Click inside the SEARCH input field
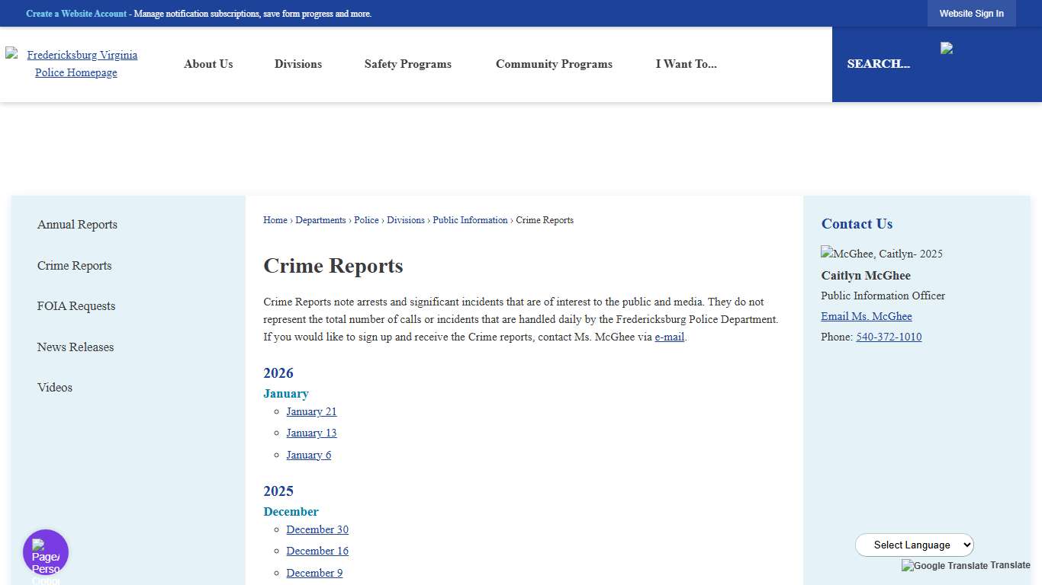1042x585 pixels. [x=877, y=64]
